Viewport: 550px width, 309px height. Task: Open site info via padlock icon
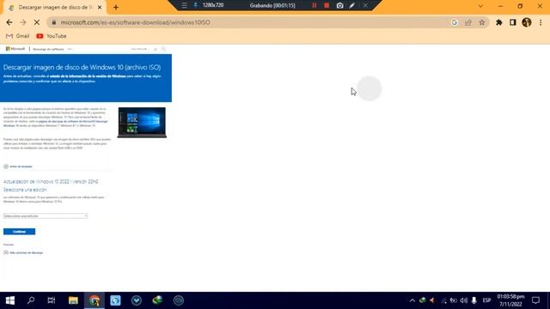[53, 22]
